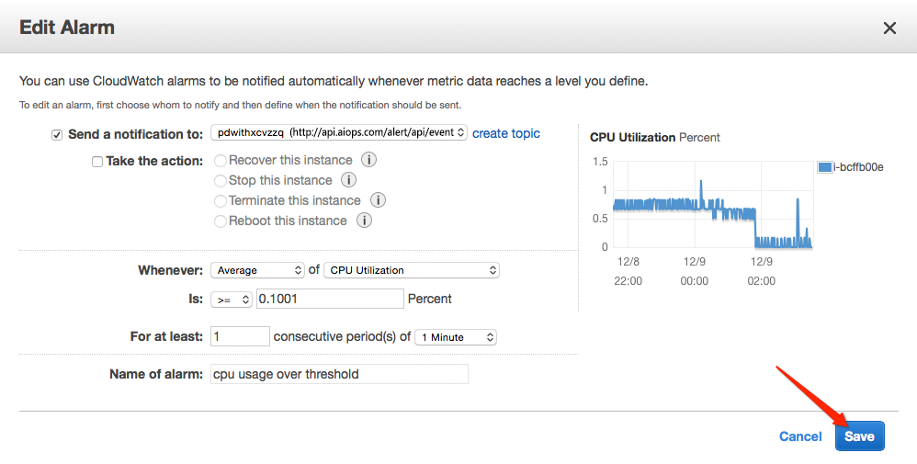Image resolution: width=917 pixels, height=464 pixels.
Task: Click info icon next to Recover this instance
Action: point(368,160)
